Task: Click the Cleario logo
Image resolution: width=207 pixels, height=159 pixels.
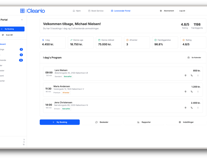Action: (x=32, y=11)
